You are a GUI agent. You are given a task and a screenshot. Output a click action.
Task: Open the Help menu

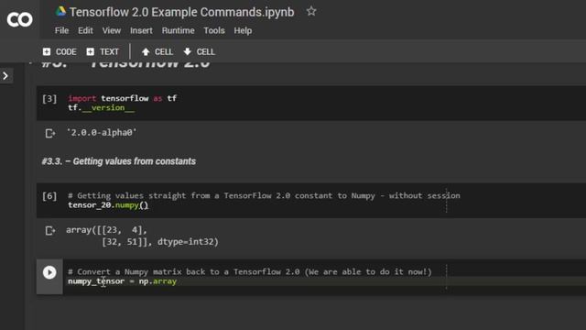[243, 30]
